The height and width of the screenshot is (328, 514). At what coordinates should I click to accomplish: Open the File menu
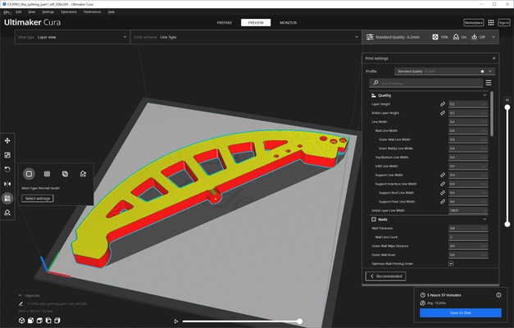click(7, 12)
